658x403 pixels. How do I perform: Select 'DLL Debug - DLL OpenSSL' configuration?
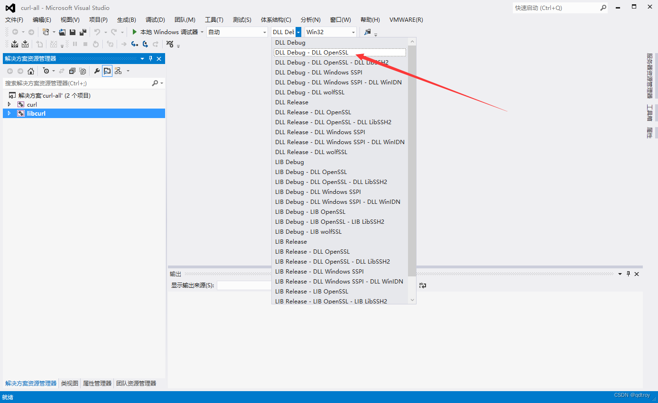[x=340, y=52]
